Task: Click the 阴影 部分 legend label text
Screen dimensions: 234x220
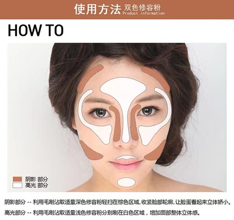Action: pyautogui.click(x=36, y=179)
